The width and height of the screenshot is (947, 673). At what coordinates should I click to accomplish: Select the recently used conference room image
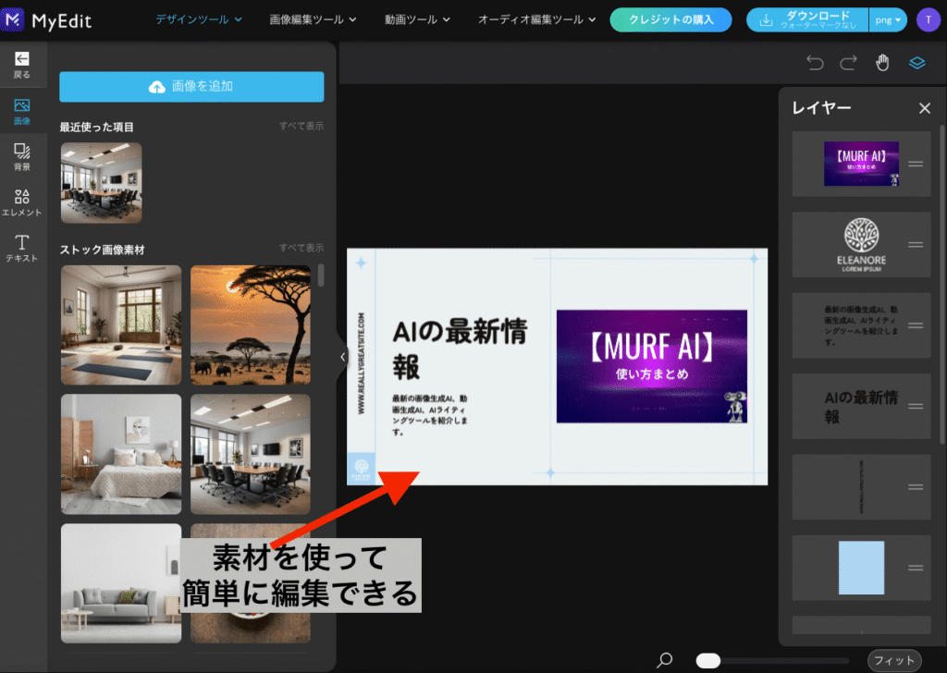tap(102, 183)
